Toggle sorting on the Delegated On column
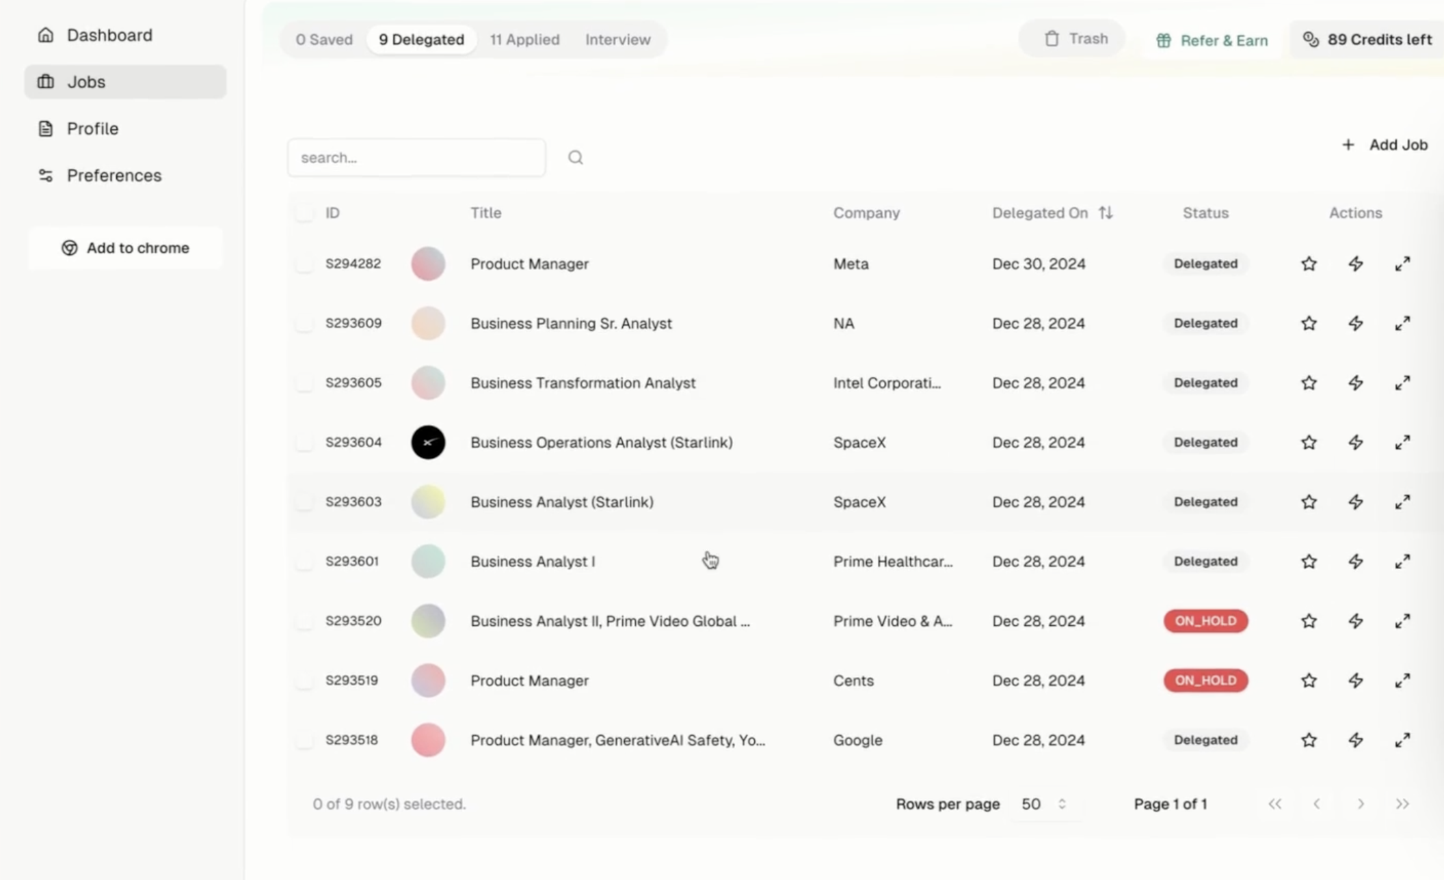The width and height of the screenshot is (1444, 880). [x=1106, y=212]
